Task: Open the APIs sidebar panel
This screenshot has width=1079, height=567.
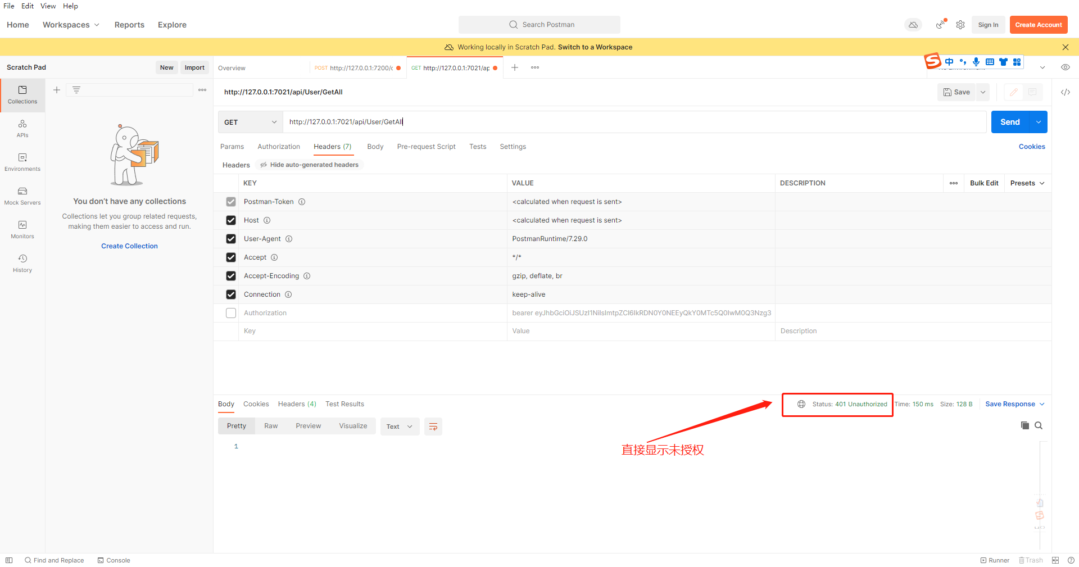Action: tap(22, 129)
